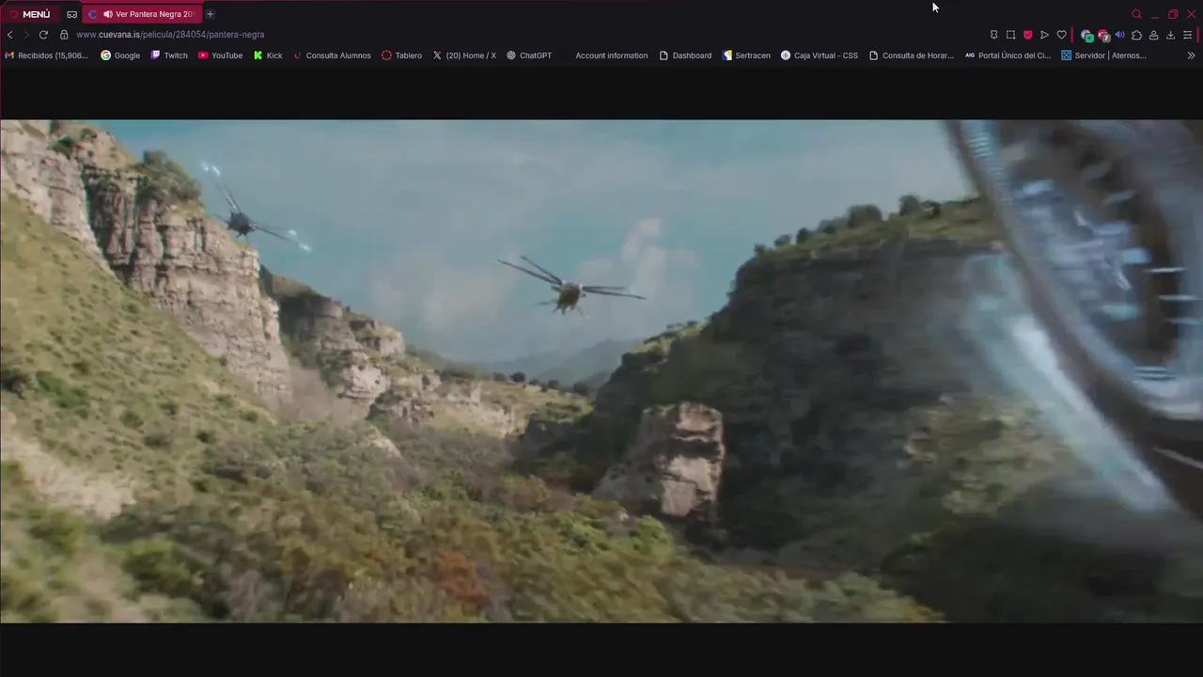This screenshot has width=1203, height=677.
Task: Add page to bookmarks heart icon
Action: coord(1061,35)
